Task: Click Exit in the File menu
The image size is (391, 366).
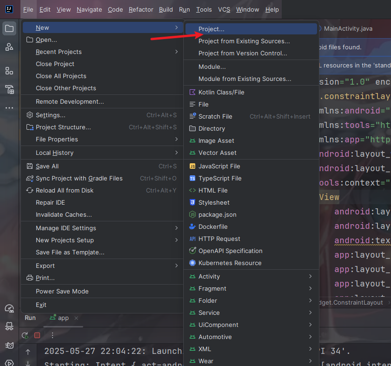Action: click(x=102, y=305)
